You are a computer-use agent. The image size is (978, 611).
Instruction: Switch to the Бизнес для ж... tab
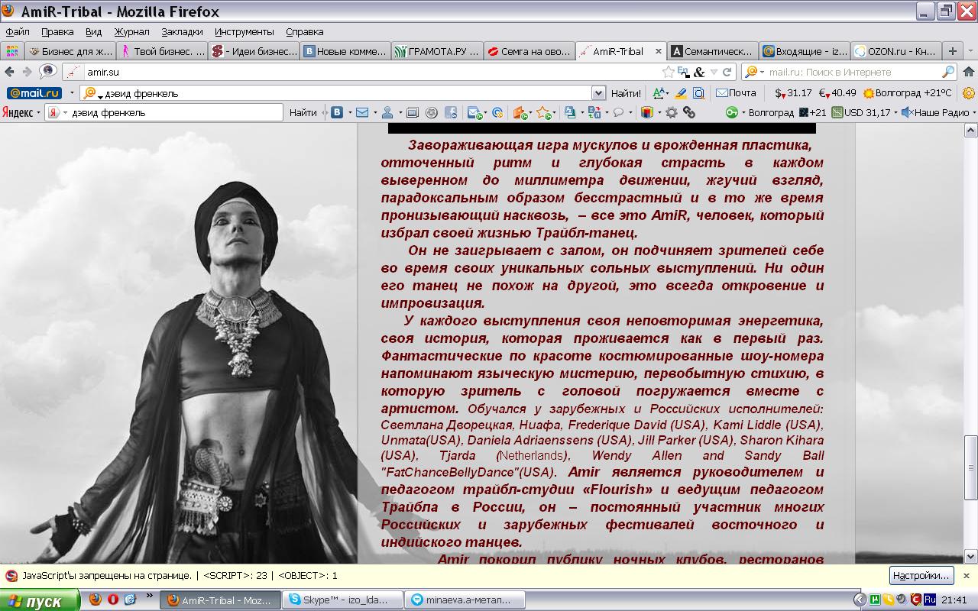[x=70, y=51]
